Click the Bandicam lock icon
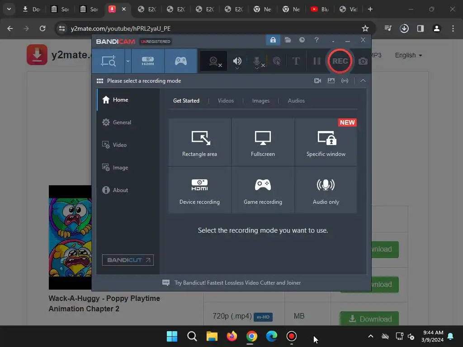 coord(273,40)
